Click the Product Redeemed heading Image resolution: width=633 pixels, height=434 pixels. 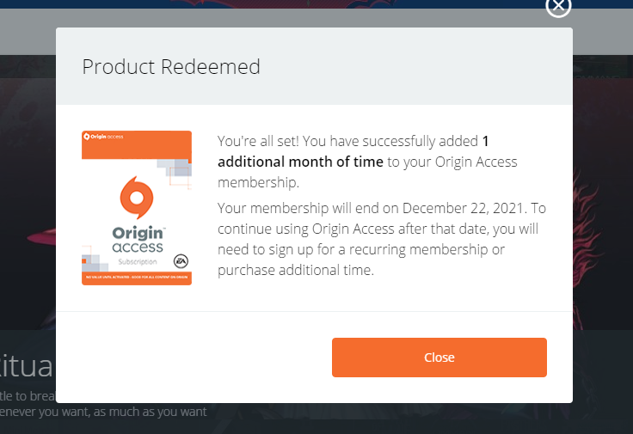(x=171, y=67)
